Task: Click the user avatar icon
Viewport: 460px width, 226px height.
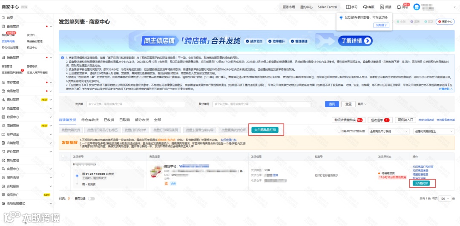Action: point(417,7)
